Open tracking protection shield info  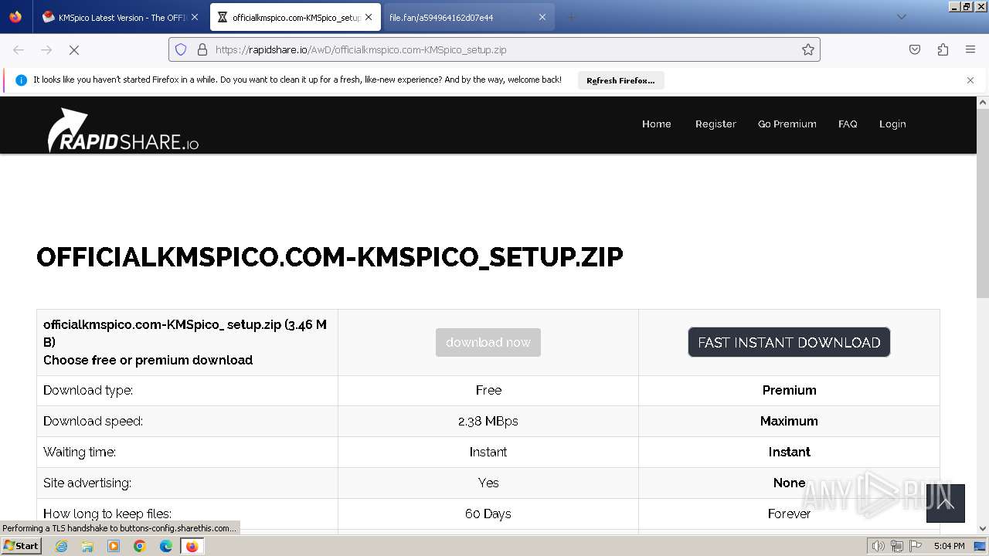pos(181,49)
